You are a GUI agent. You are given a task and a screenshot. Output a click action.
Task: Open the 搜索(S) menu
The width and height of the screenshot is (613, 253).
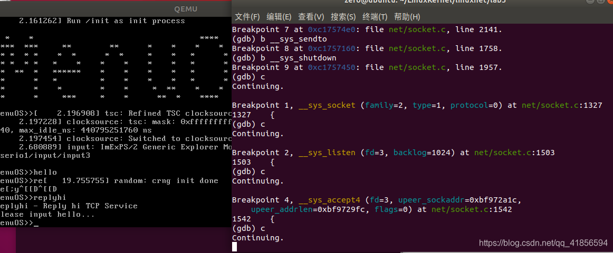(x=343, y=17)
